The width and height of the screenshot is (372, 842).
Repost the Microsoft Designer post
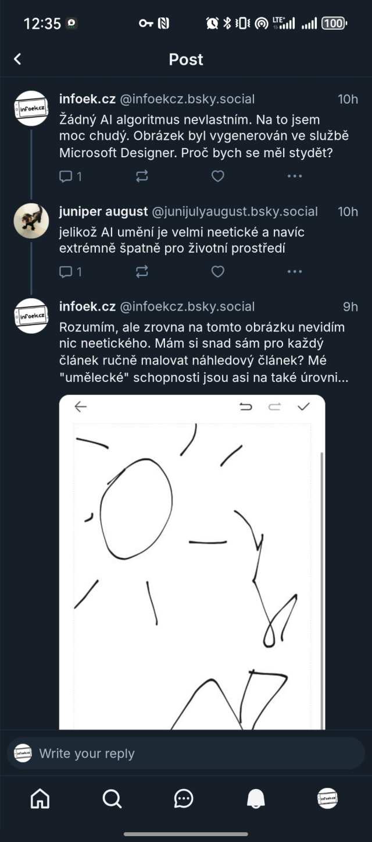click(142, 176)
